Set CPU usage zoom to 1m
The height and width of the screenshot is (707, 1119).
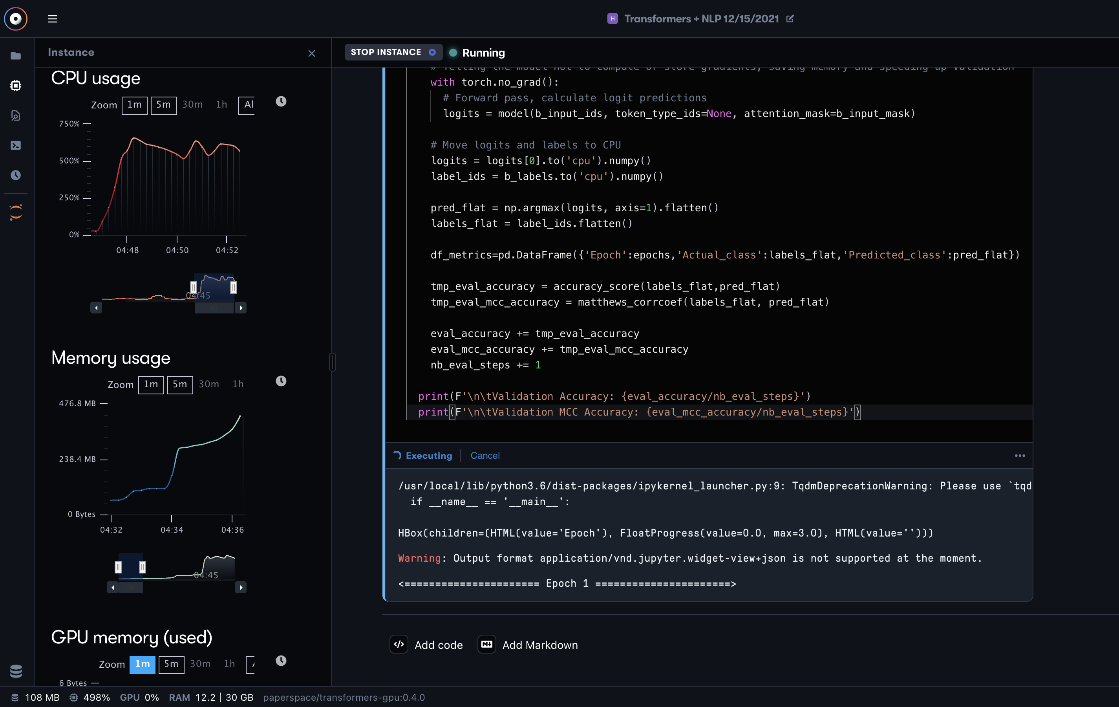135,105
